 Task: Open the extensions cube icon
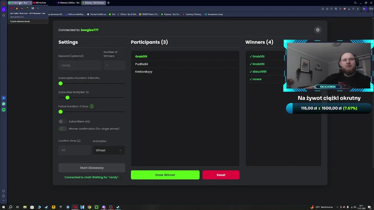click(364, 9)
